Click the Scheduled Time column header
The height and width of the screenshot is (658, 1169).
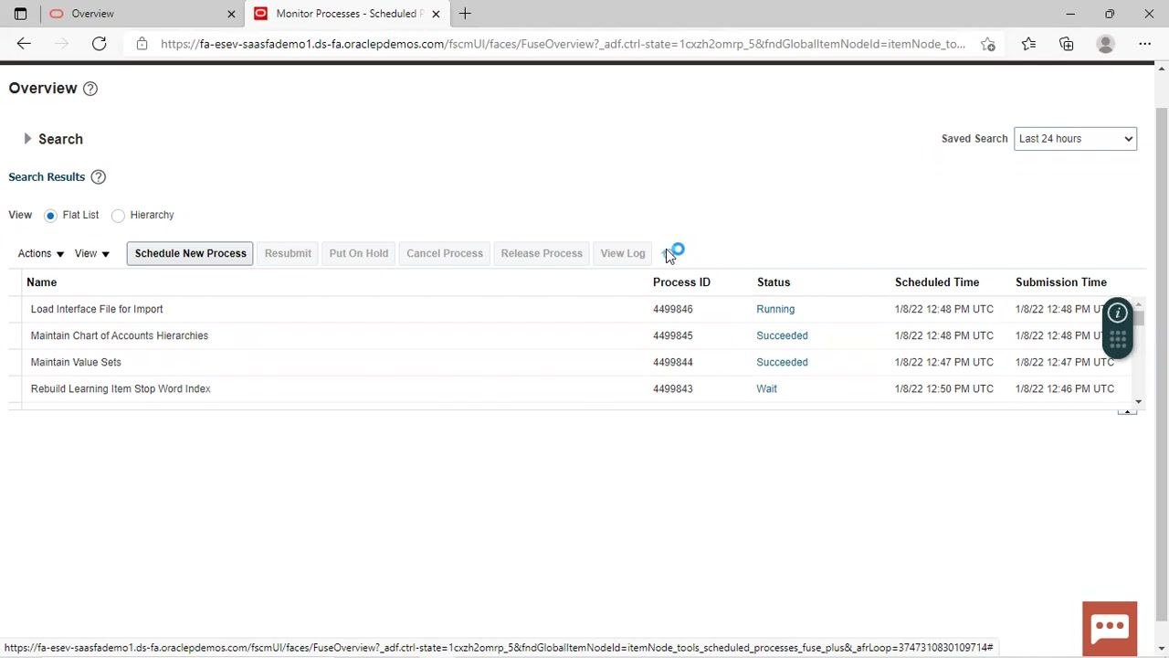937,282
